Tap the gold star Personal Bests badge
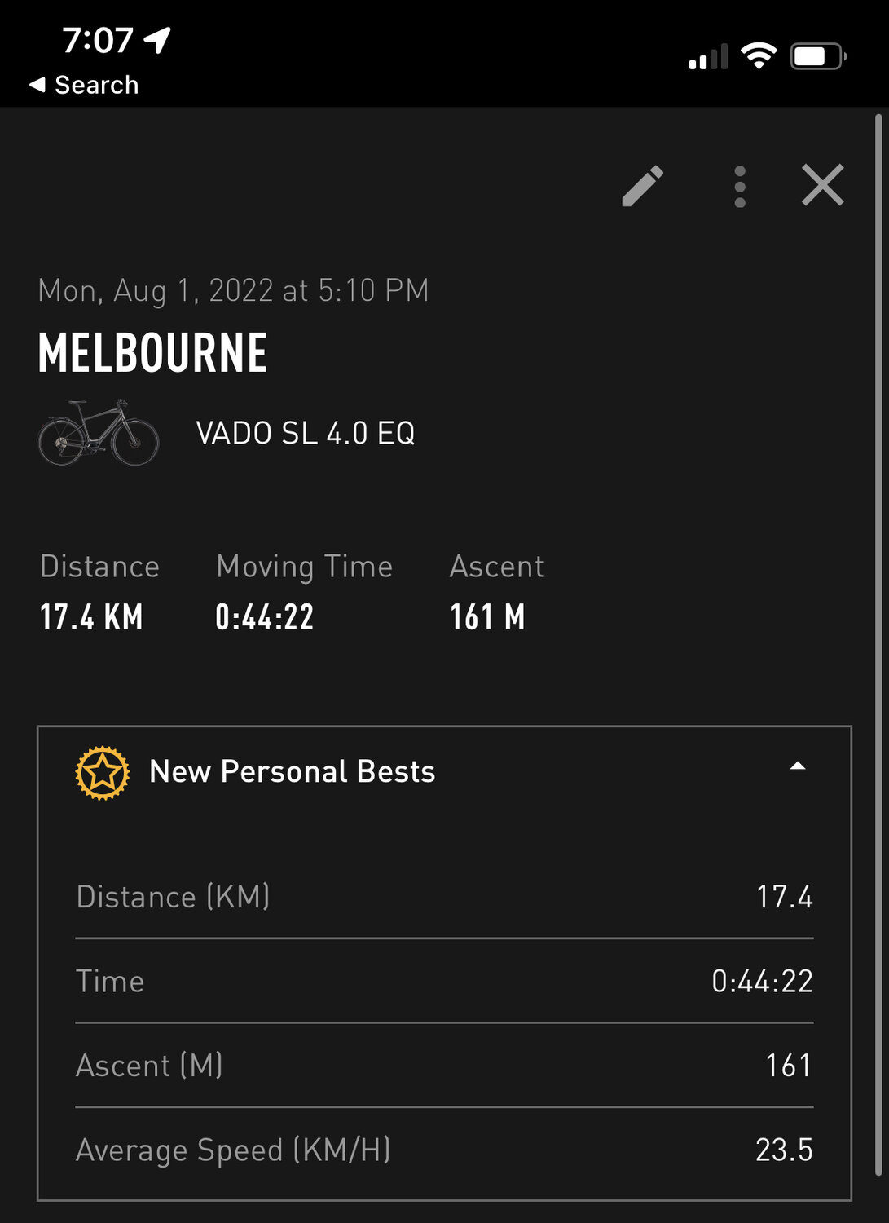889x1223 pixels. click(x=103, y=772)
